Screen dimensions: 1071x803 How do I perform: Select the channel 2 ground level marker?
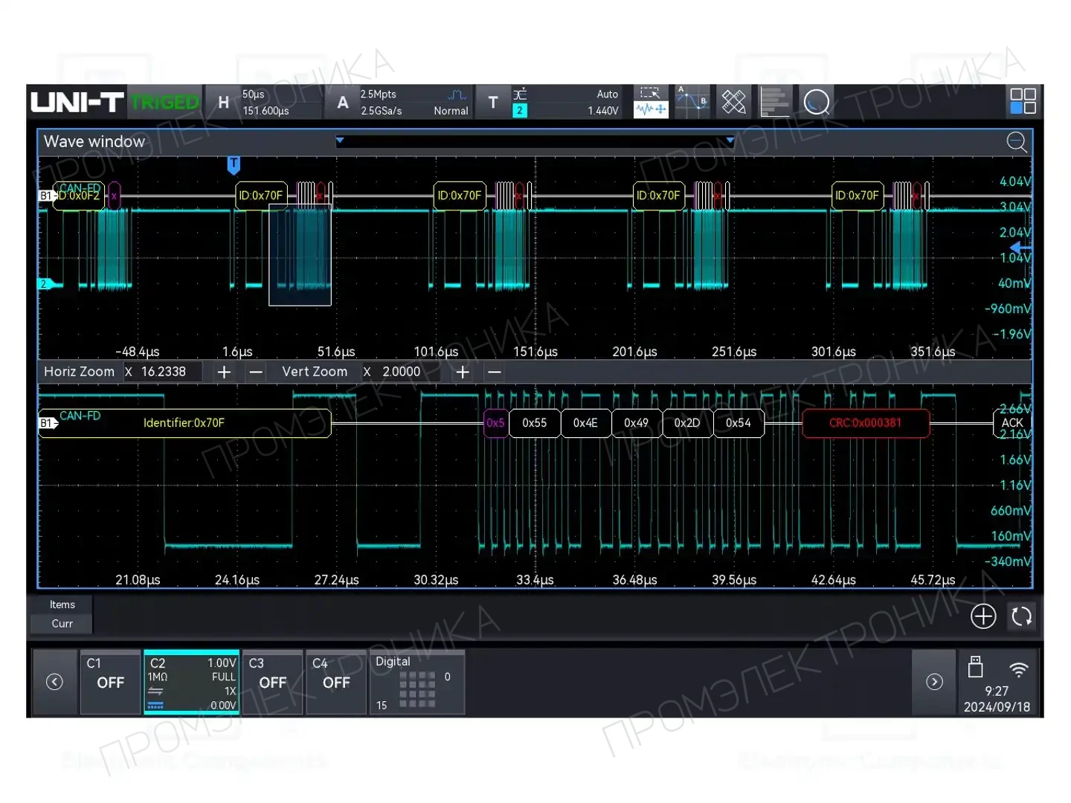[46, 284]
